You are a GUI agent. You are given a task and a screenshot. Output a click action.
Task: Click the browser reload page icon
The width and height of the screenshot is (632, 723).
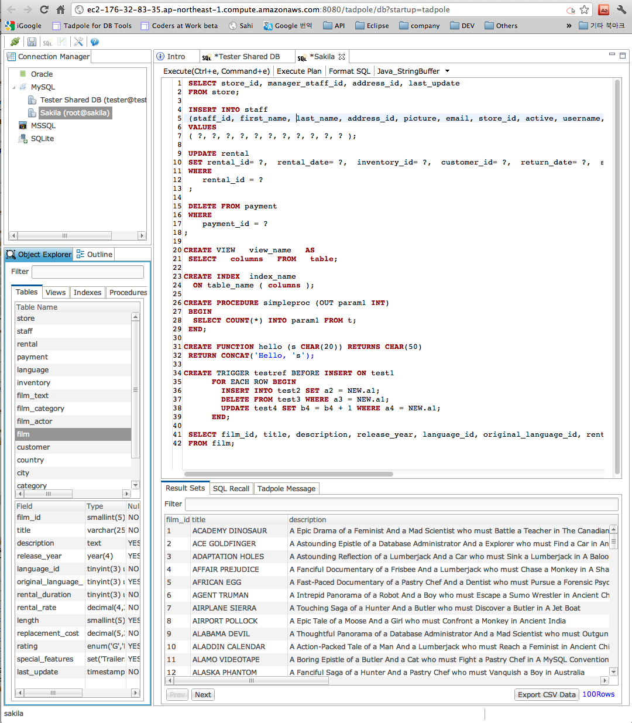tap(44, 9)
